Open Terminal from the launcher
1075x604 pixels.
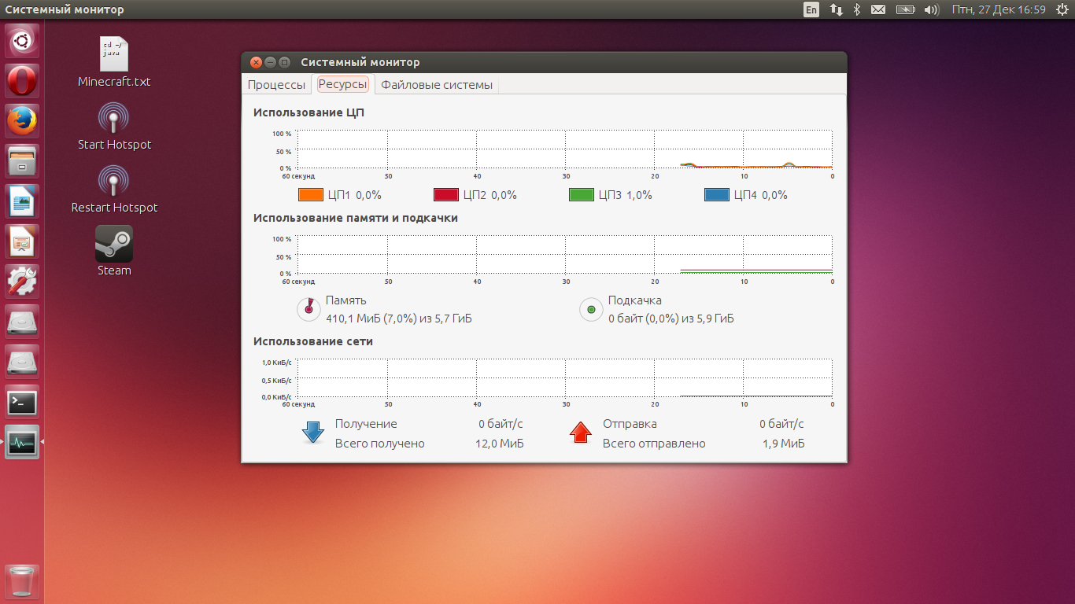22,403
